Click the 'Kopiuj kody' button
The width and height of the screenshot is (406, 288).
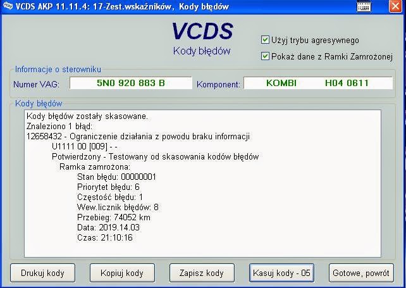pos(122,273)
